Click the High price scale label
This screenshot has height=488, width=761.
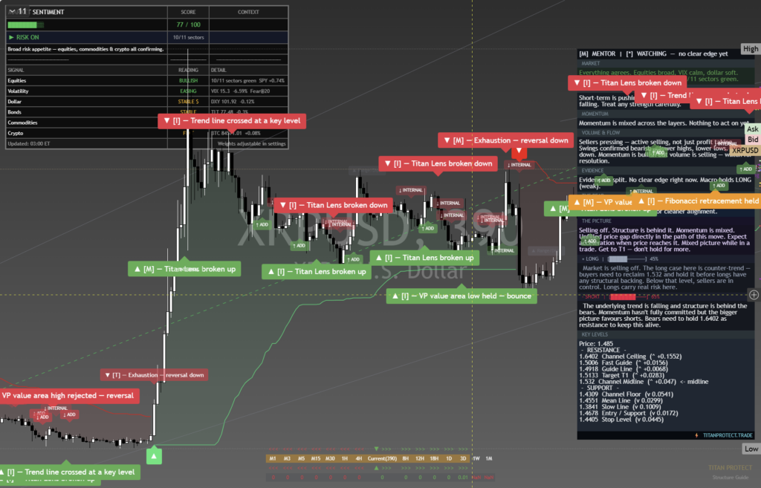tap(751, 49)
